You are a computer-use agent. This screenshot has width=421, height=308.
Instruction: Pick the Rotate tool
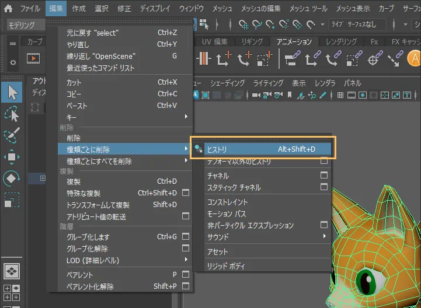click(12, 178)
